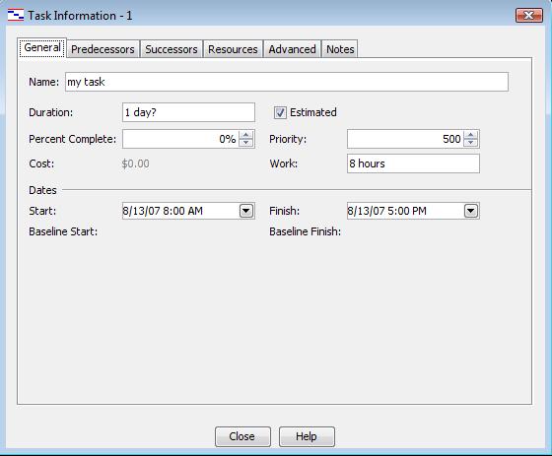Screen dimensions: 552x456
Task: Click the Start date text 8/13/07 8:00 AM
Action: click(x=163, y=211)
